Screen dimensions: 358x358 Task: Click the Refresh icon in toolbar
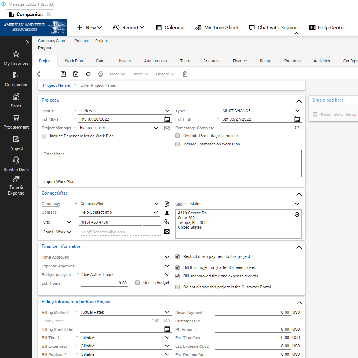(x=88, y=74)
